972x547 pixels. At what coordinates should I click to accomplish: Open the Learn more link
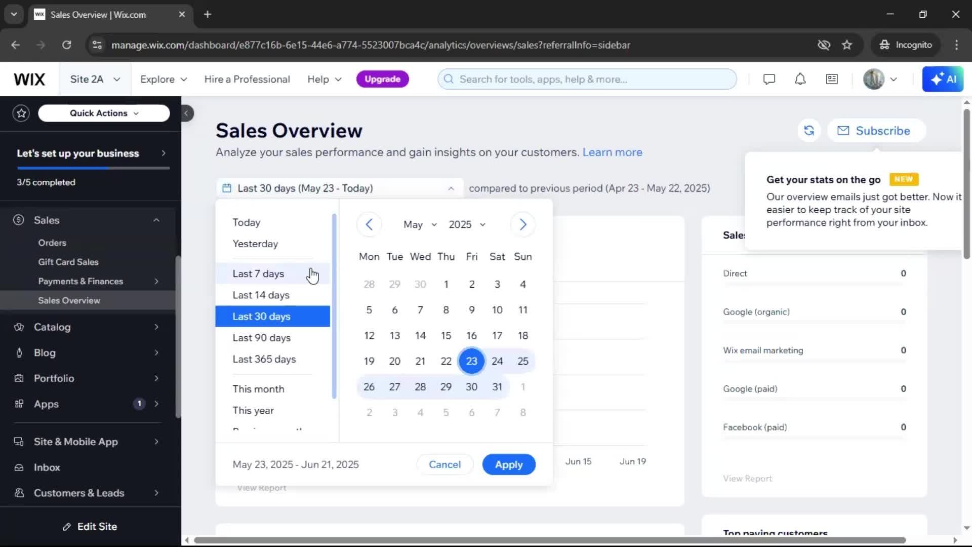click(612, 152)
